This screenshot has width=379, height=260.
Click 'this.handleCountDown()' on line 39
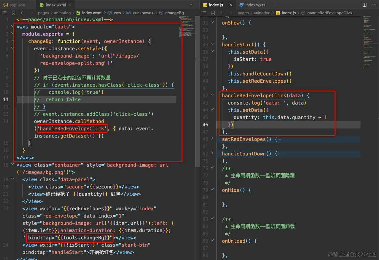coord(260,74)
